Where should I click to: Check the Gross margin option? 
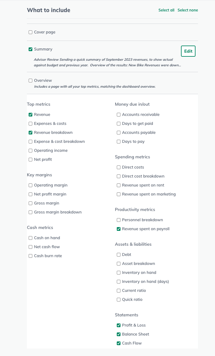coord(30,203)
